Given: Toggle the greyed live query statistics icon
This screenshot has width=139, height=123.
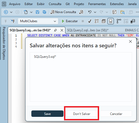Looking at the screenshot, I should coord(126,21).
